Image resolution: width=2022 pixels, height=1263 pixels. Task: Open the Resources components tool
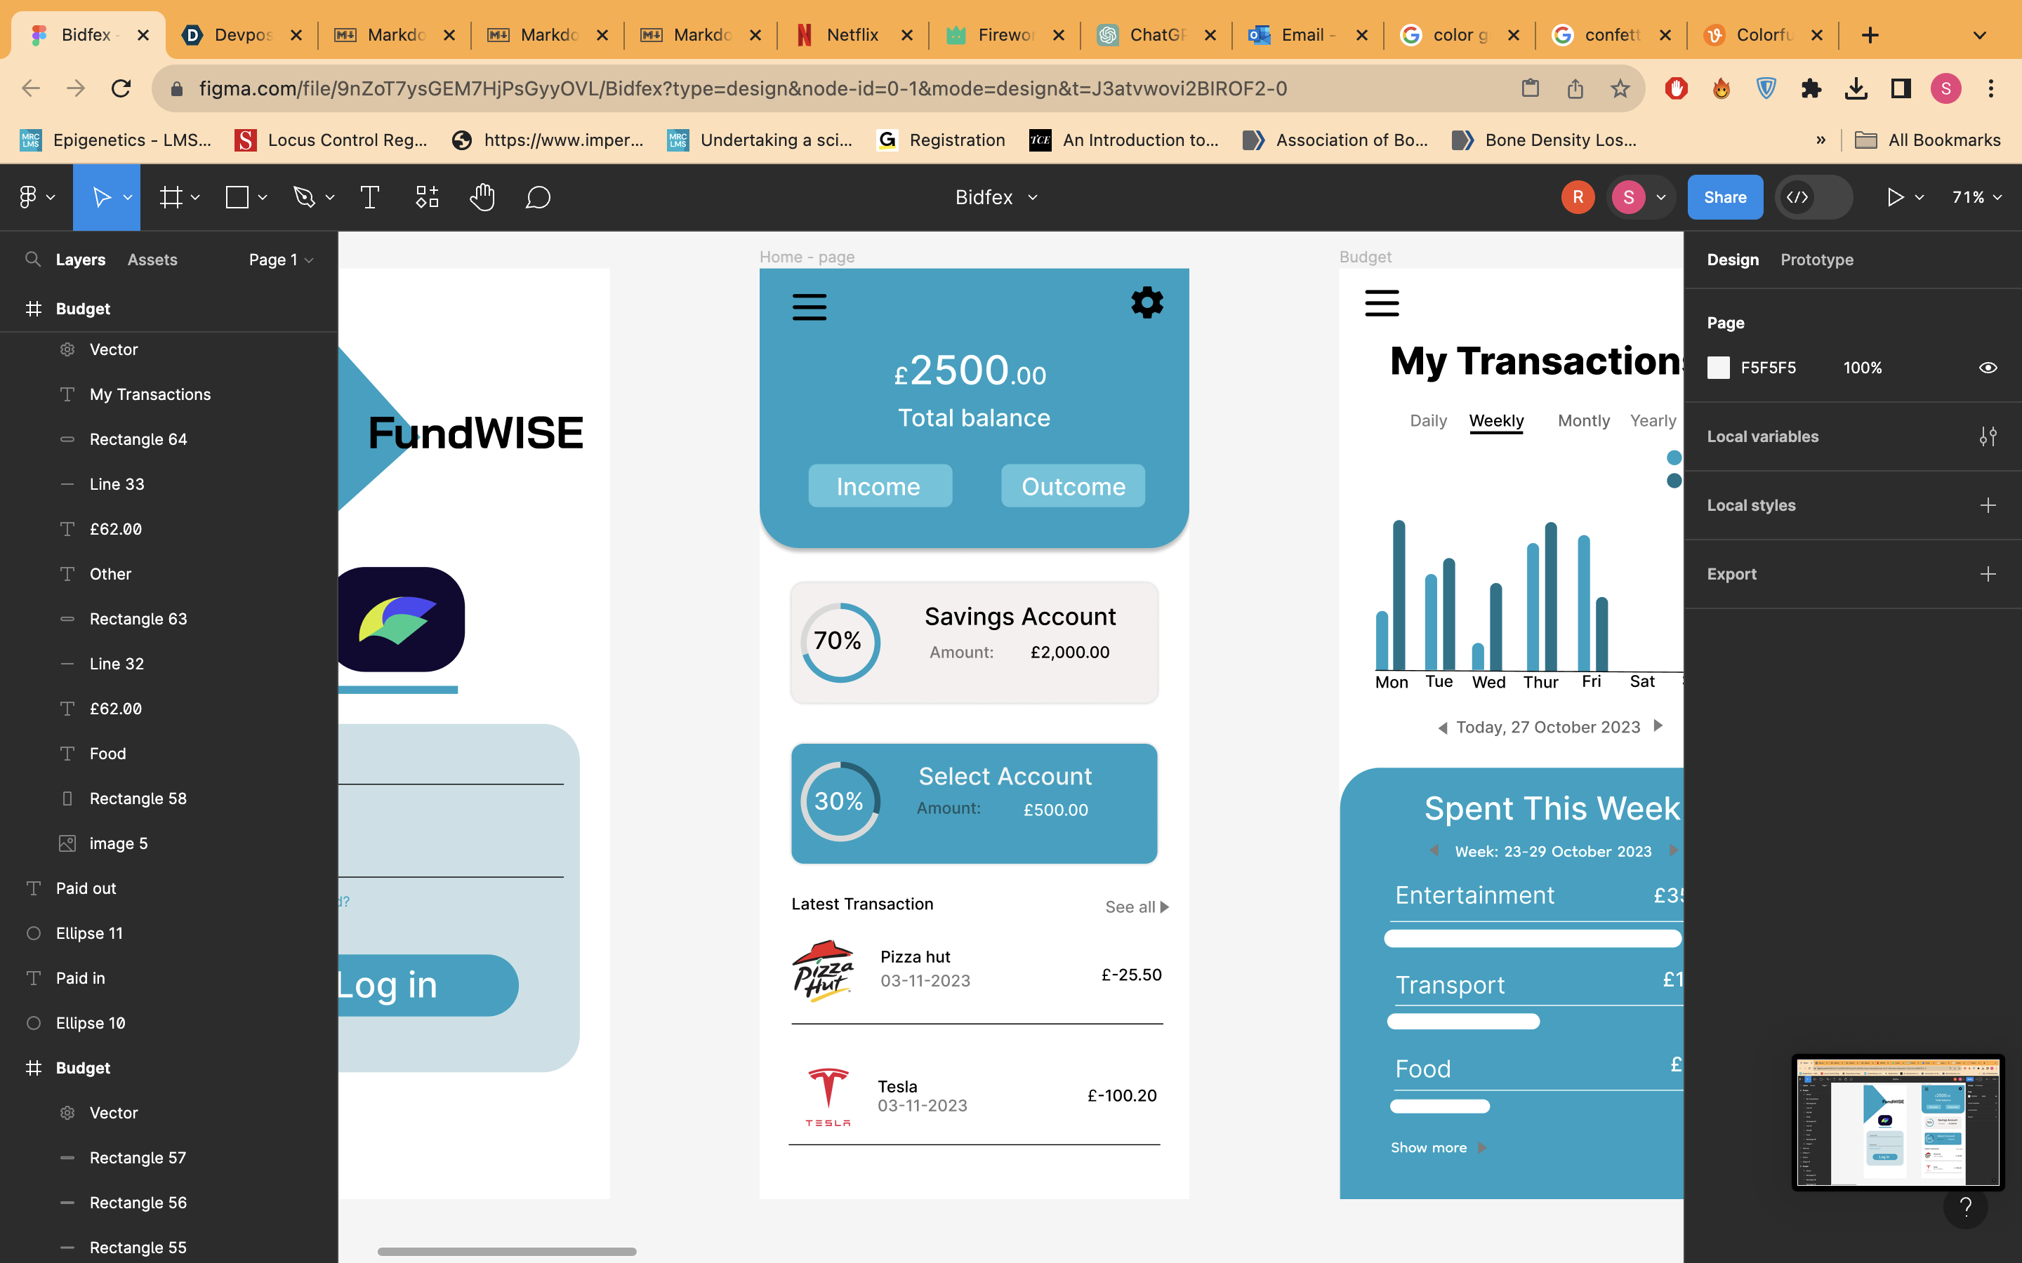click(x=427, y=197)
